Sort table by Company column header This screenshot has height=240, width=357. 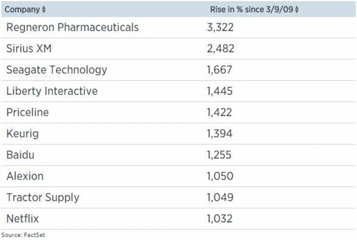pos(22,10)
